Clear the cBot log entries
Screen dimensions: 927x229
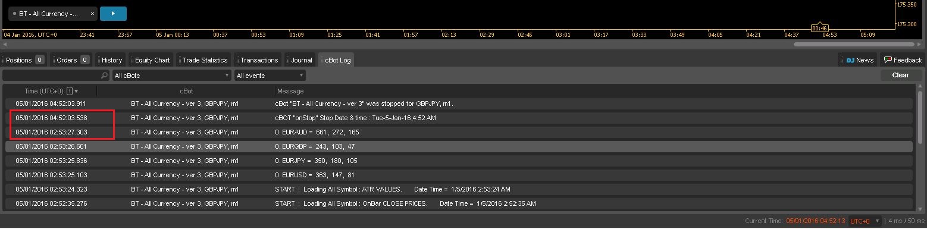click(x=900, y=75)
